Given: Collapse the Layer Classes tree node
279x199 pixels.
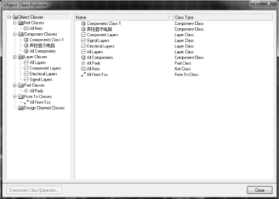Looking at the screenshot, I should [15, 57].
